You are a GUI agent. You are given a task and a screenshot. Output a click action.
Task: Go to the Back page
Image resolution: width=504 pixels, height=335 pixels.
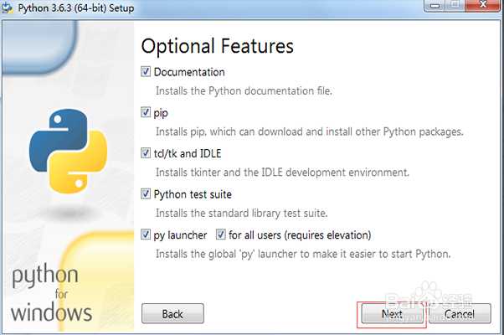(x=172, y=314)
